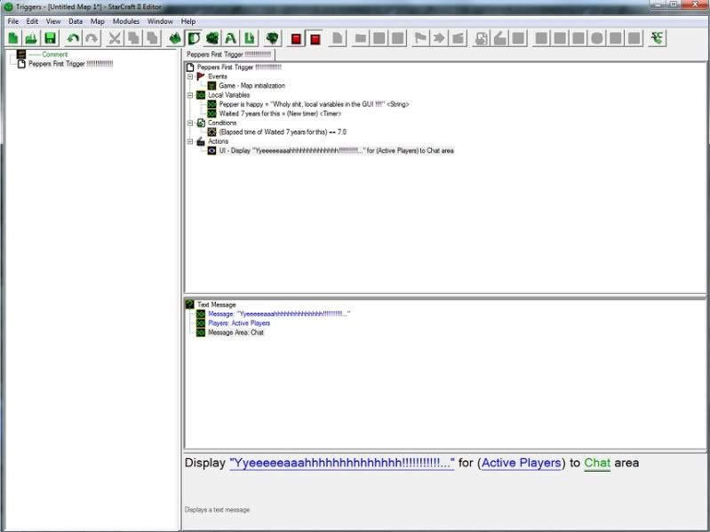Select the Message Area: Chat row
This screenshot has width=710, height=532.
click(x=235, y=332)
